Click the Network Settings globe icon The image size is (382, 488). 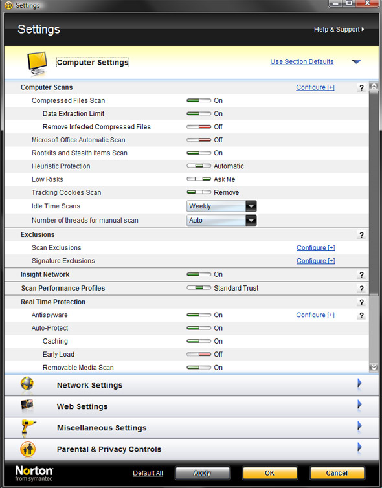click(x=27, y=384)
